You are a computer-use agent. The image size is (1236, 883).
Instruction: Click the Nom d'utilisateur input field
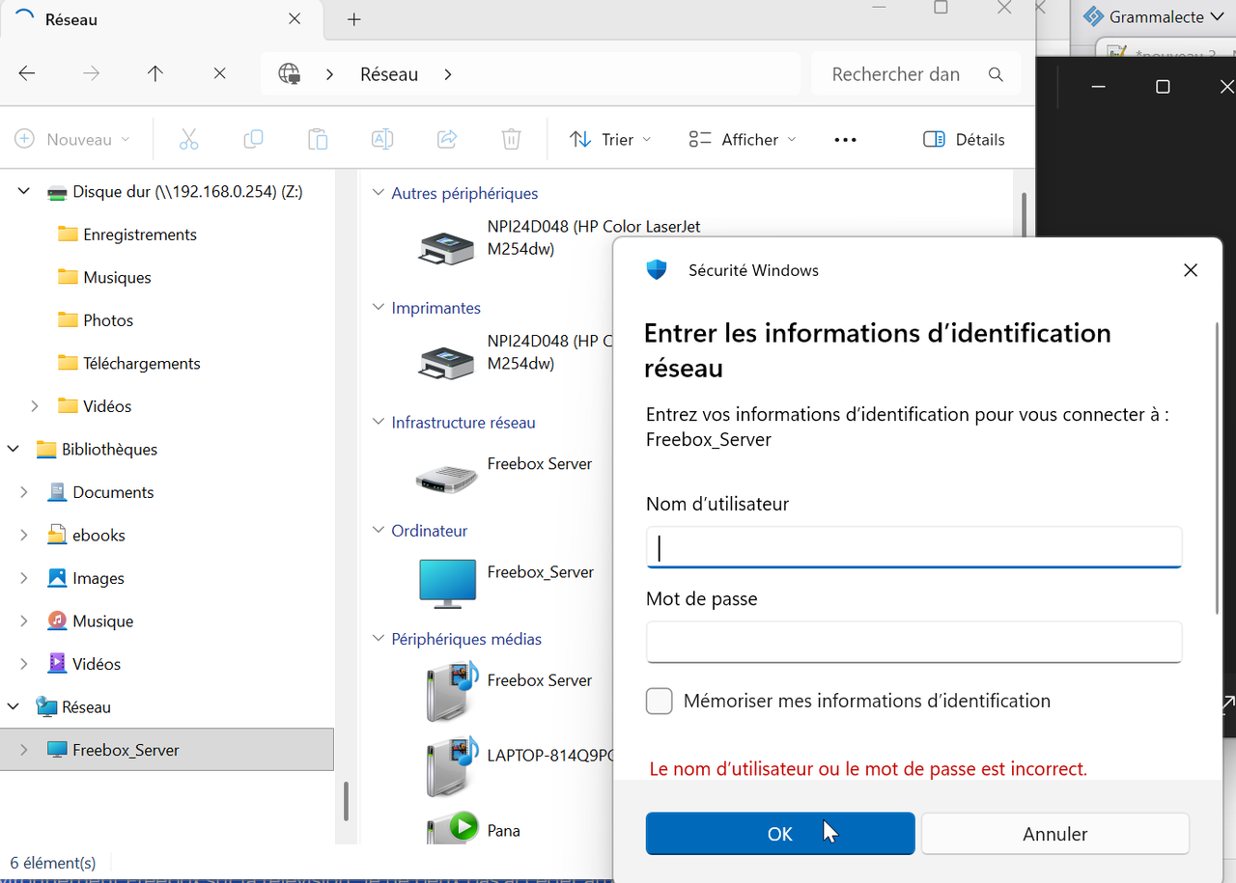pyautogui.click(x=913, y=548)
